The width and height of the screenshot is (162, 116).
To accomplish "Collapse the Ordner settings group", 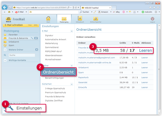I will pyautogui.click(x=72, y=66).
